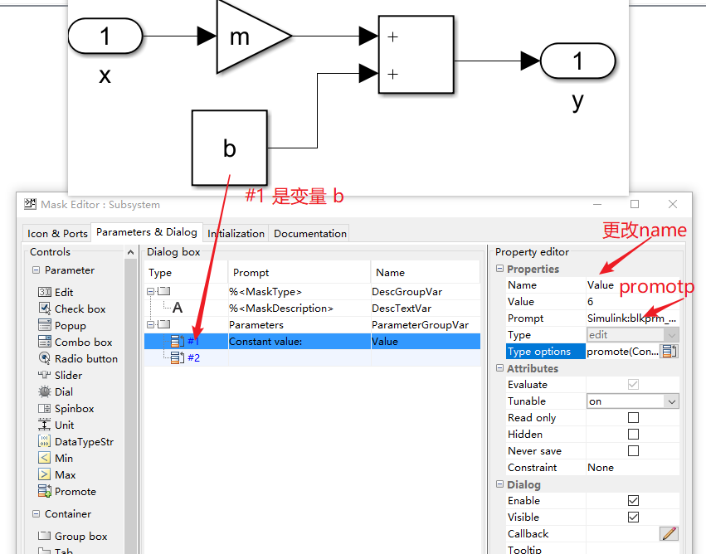
Task: Open Type options promote dialog button
Action: click(x=669, y=352)
